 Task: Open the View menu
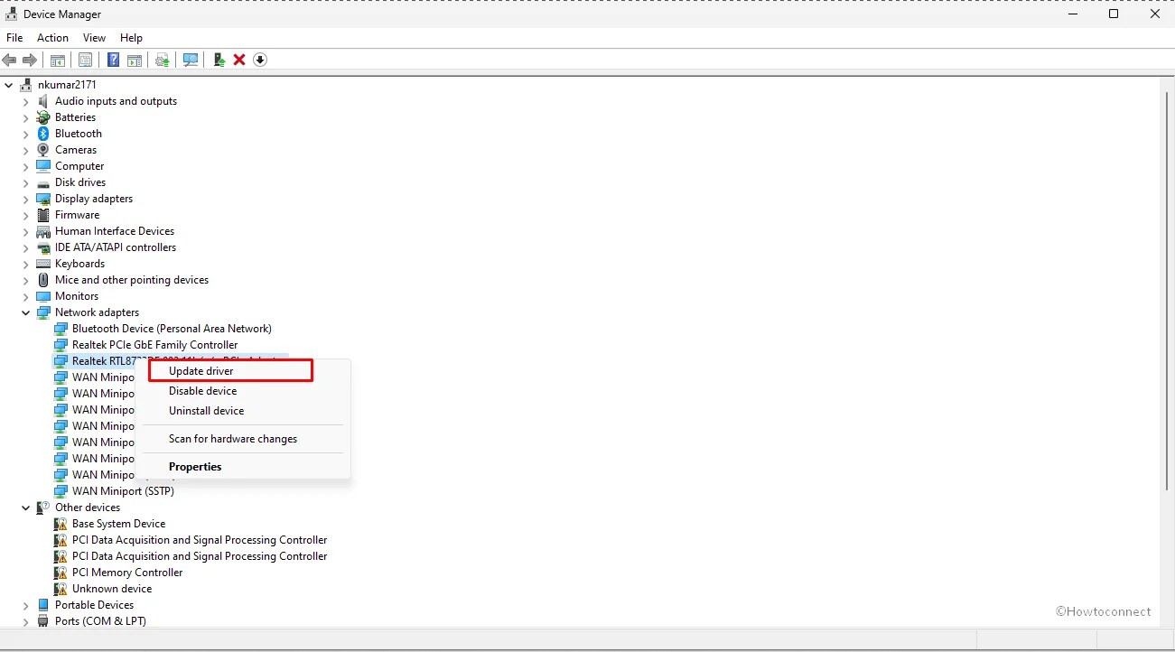94,38
